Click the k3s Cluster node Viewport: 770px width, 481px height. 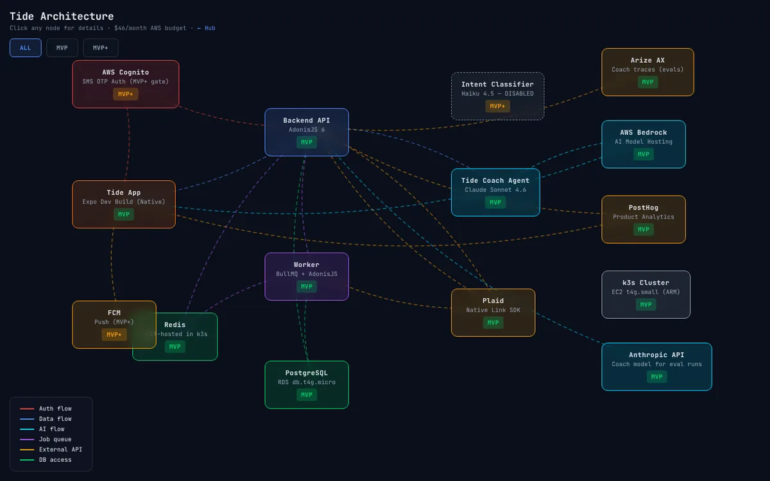(x=646, y=294)
